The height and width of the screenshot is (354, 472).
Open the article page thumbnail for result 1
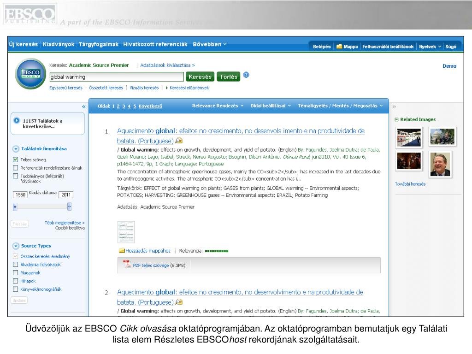point(126,232)
